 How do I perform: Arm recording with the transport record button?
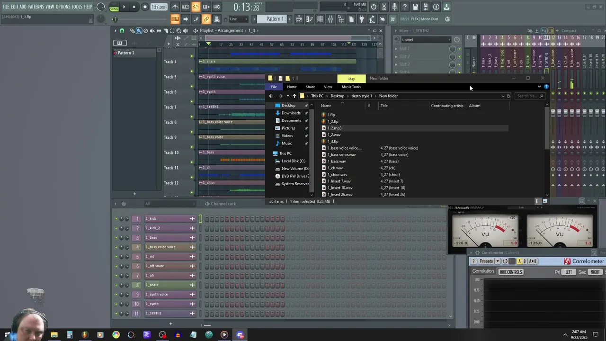tap(145, 7)
